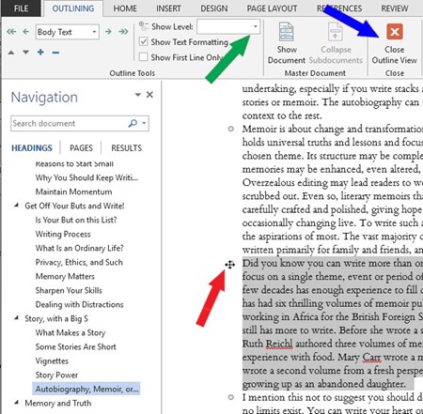Go to 'Dealing with Distractions' heading
Screen dimensions: 423x414
pyautogui.click(x=79, y=304)
